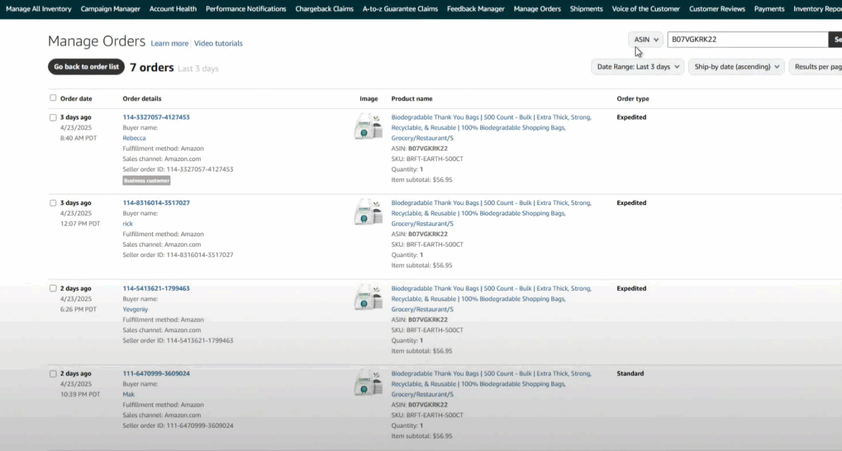Open buyer Rebecca's profile link

(134, 138)
